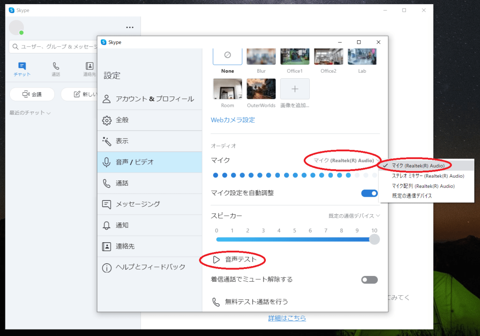The image size is (480, 336).
Task: Select 音声 / ビデオ settings section
Action: (x=150, y=162)
